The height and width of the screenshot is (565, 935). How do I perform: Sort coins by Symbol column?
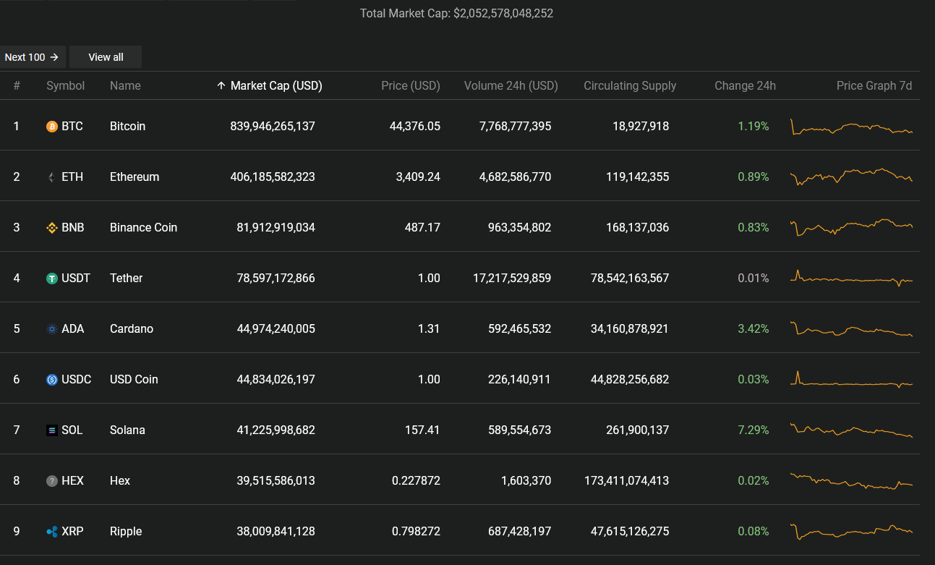tap(65, 85)
